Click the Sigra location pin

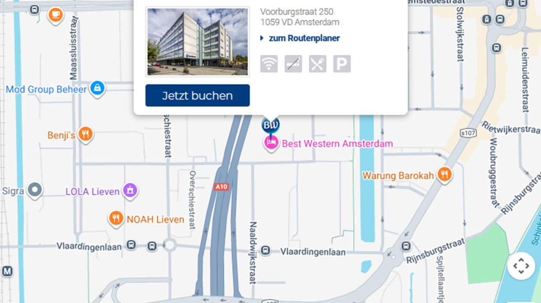pyautogui.click(x=35, y=191)
